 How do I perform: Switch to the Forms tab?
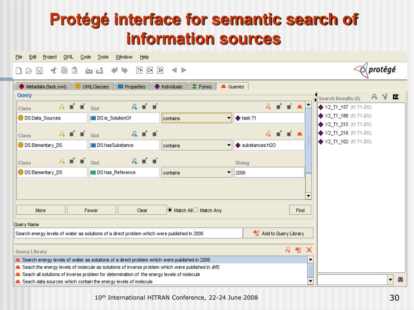coord(202,86)
